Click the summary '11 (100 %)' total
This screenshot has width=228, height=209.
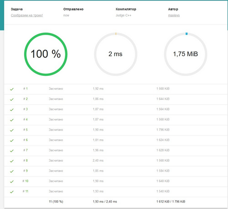coord(56,202)
